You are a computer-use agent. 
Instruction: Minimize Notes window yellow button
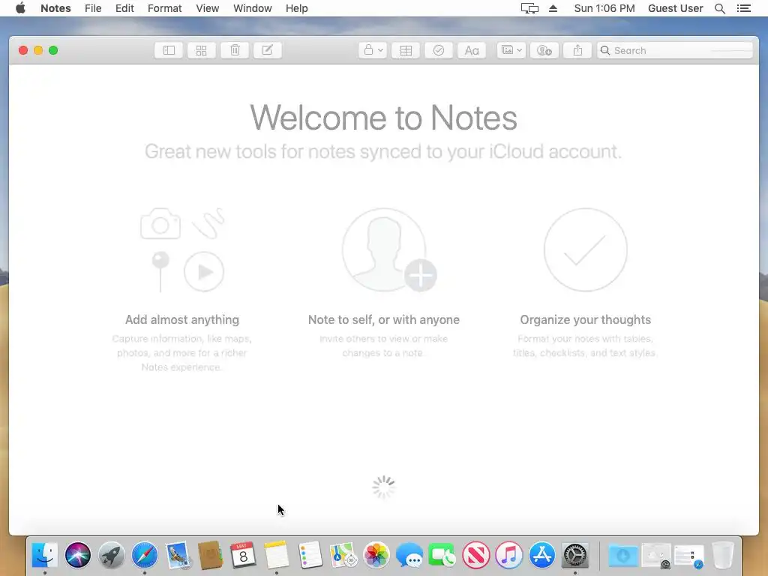(38, 50)
